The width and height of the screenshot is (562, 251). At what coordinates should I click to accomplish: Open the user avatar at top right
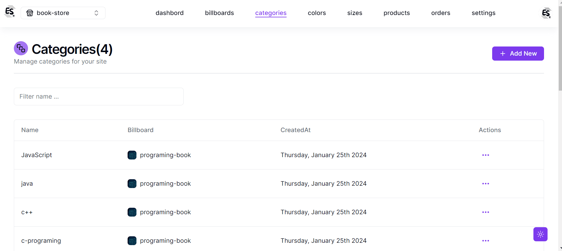[546, 13]
